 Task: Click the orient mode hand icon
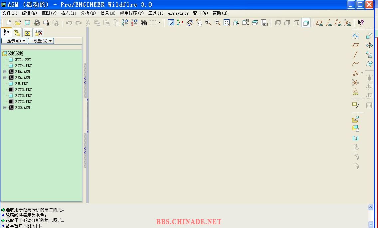199,23
